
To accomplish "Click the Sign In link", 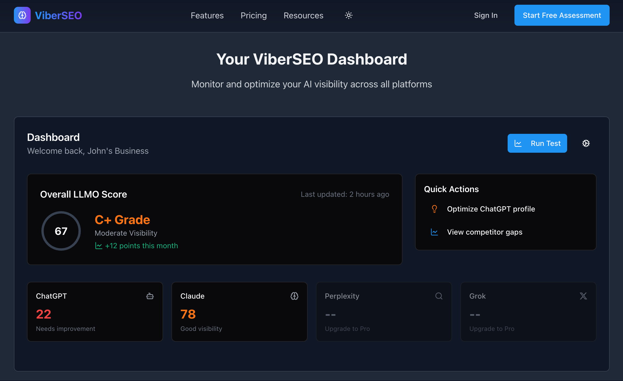I will [486, 15].
